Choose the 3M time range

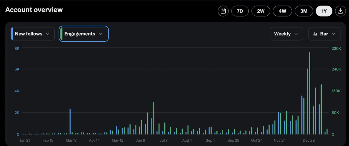(x=304, y=11)
